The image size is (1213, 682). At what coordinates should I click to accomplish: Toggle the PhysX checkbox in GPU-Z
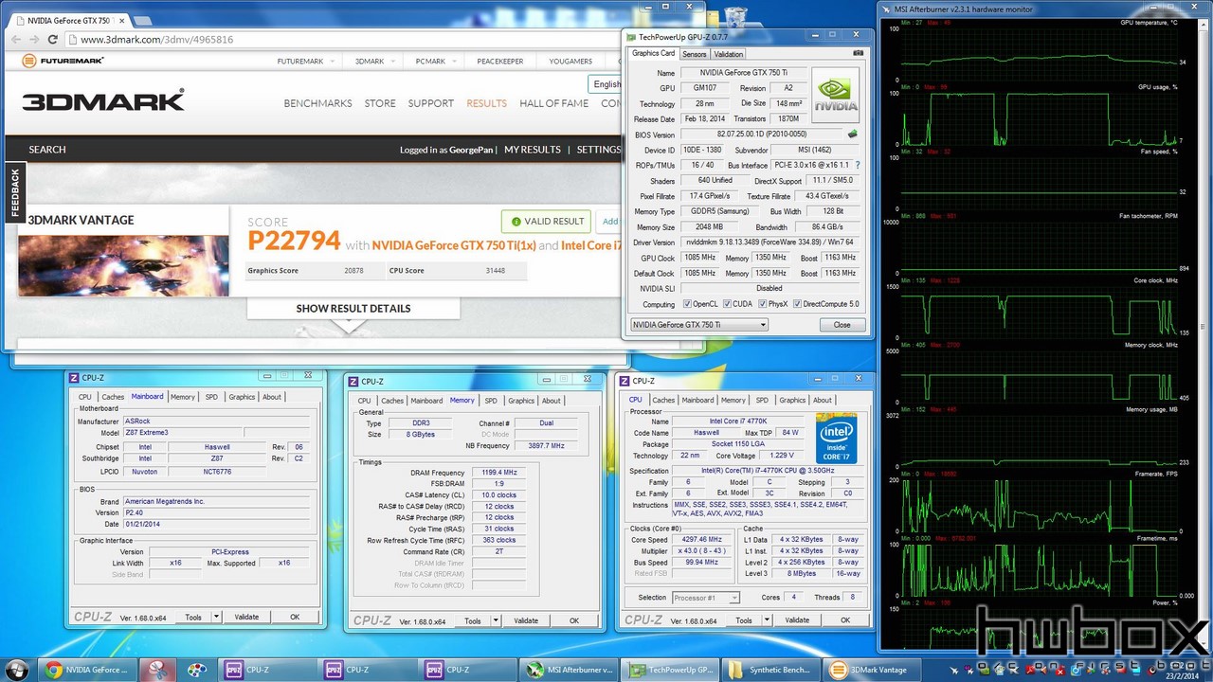pyautogui.click(x=763, y=304)
